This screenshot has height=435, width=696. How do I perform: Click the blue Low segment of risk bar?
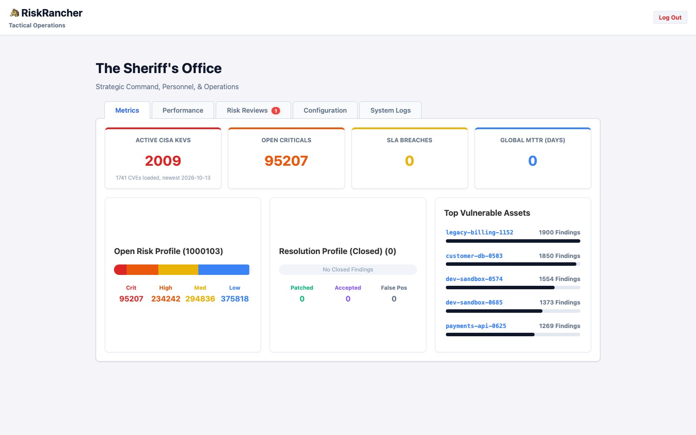(224, 270)
